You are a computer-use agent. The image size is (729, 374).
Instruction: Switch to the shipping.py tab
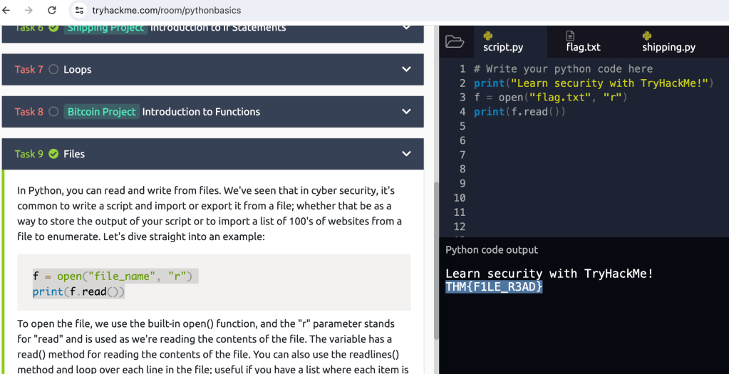[668, 47]
